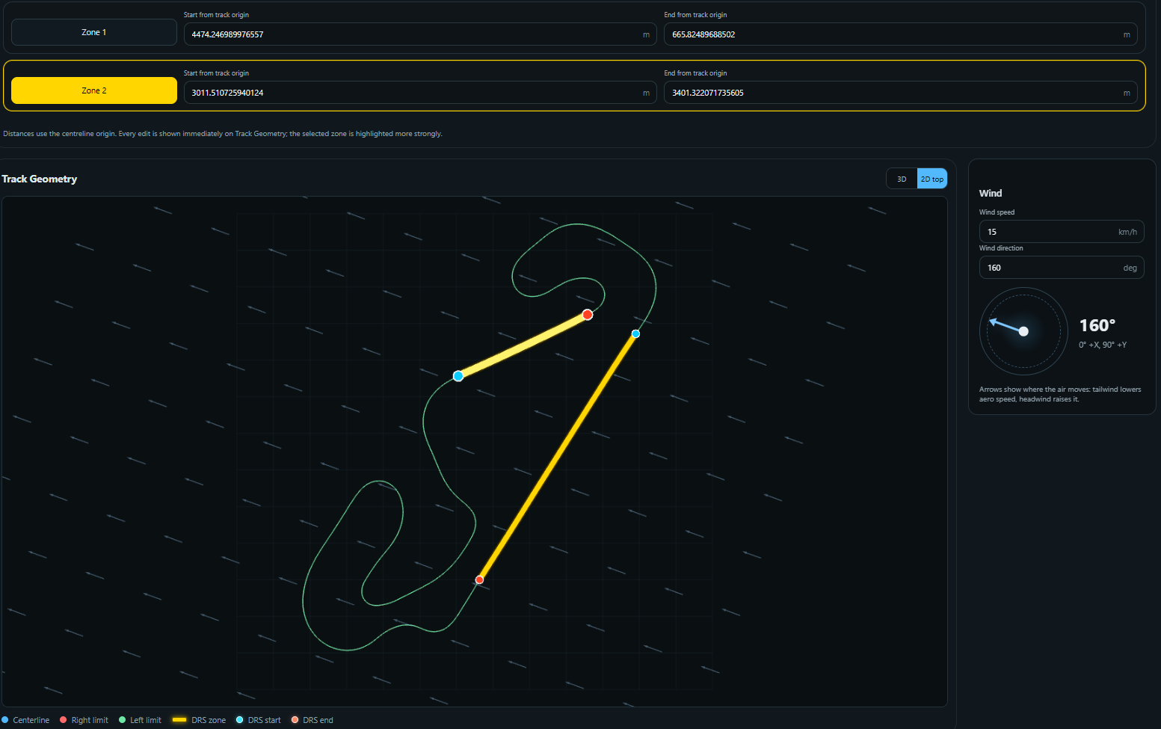Image resolution: width=1161 pixels, height=729 pixels.
Task: Click the Left limit legend dot
Action: click(x=122, y=720)
